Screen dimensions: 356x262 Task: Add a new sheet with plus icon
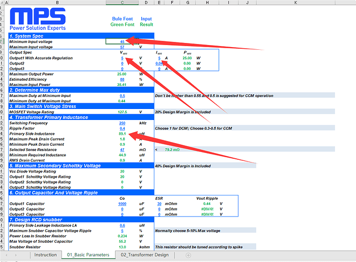(189, 255)
